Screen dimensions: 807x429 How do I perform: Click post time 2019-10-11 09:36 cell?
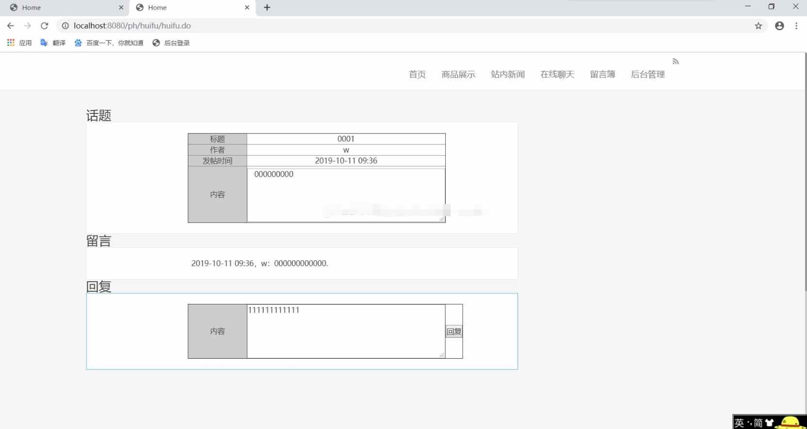click(x=346, y=160)
